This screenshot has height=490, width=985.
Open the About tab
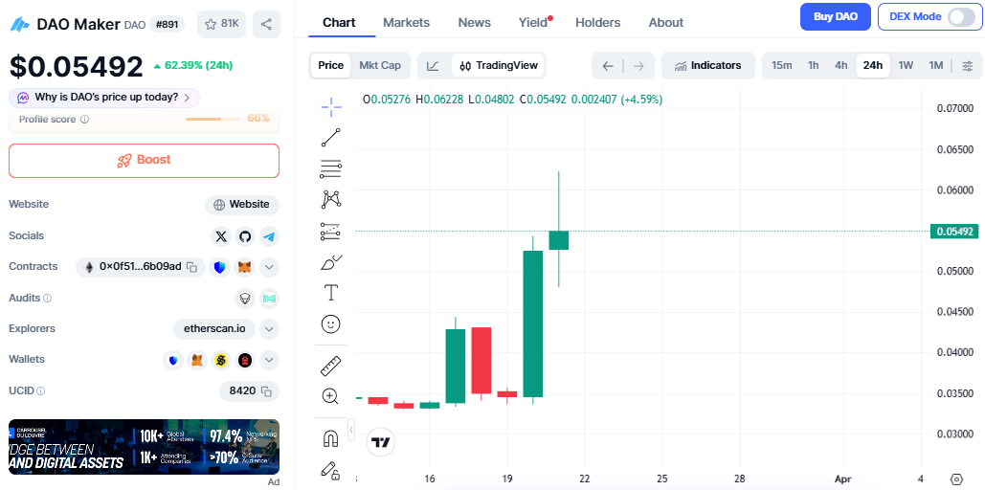[x=666, y=23]
